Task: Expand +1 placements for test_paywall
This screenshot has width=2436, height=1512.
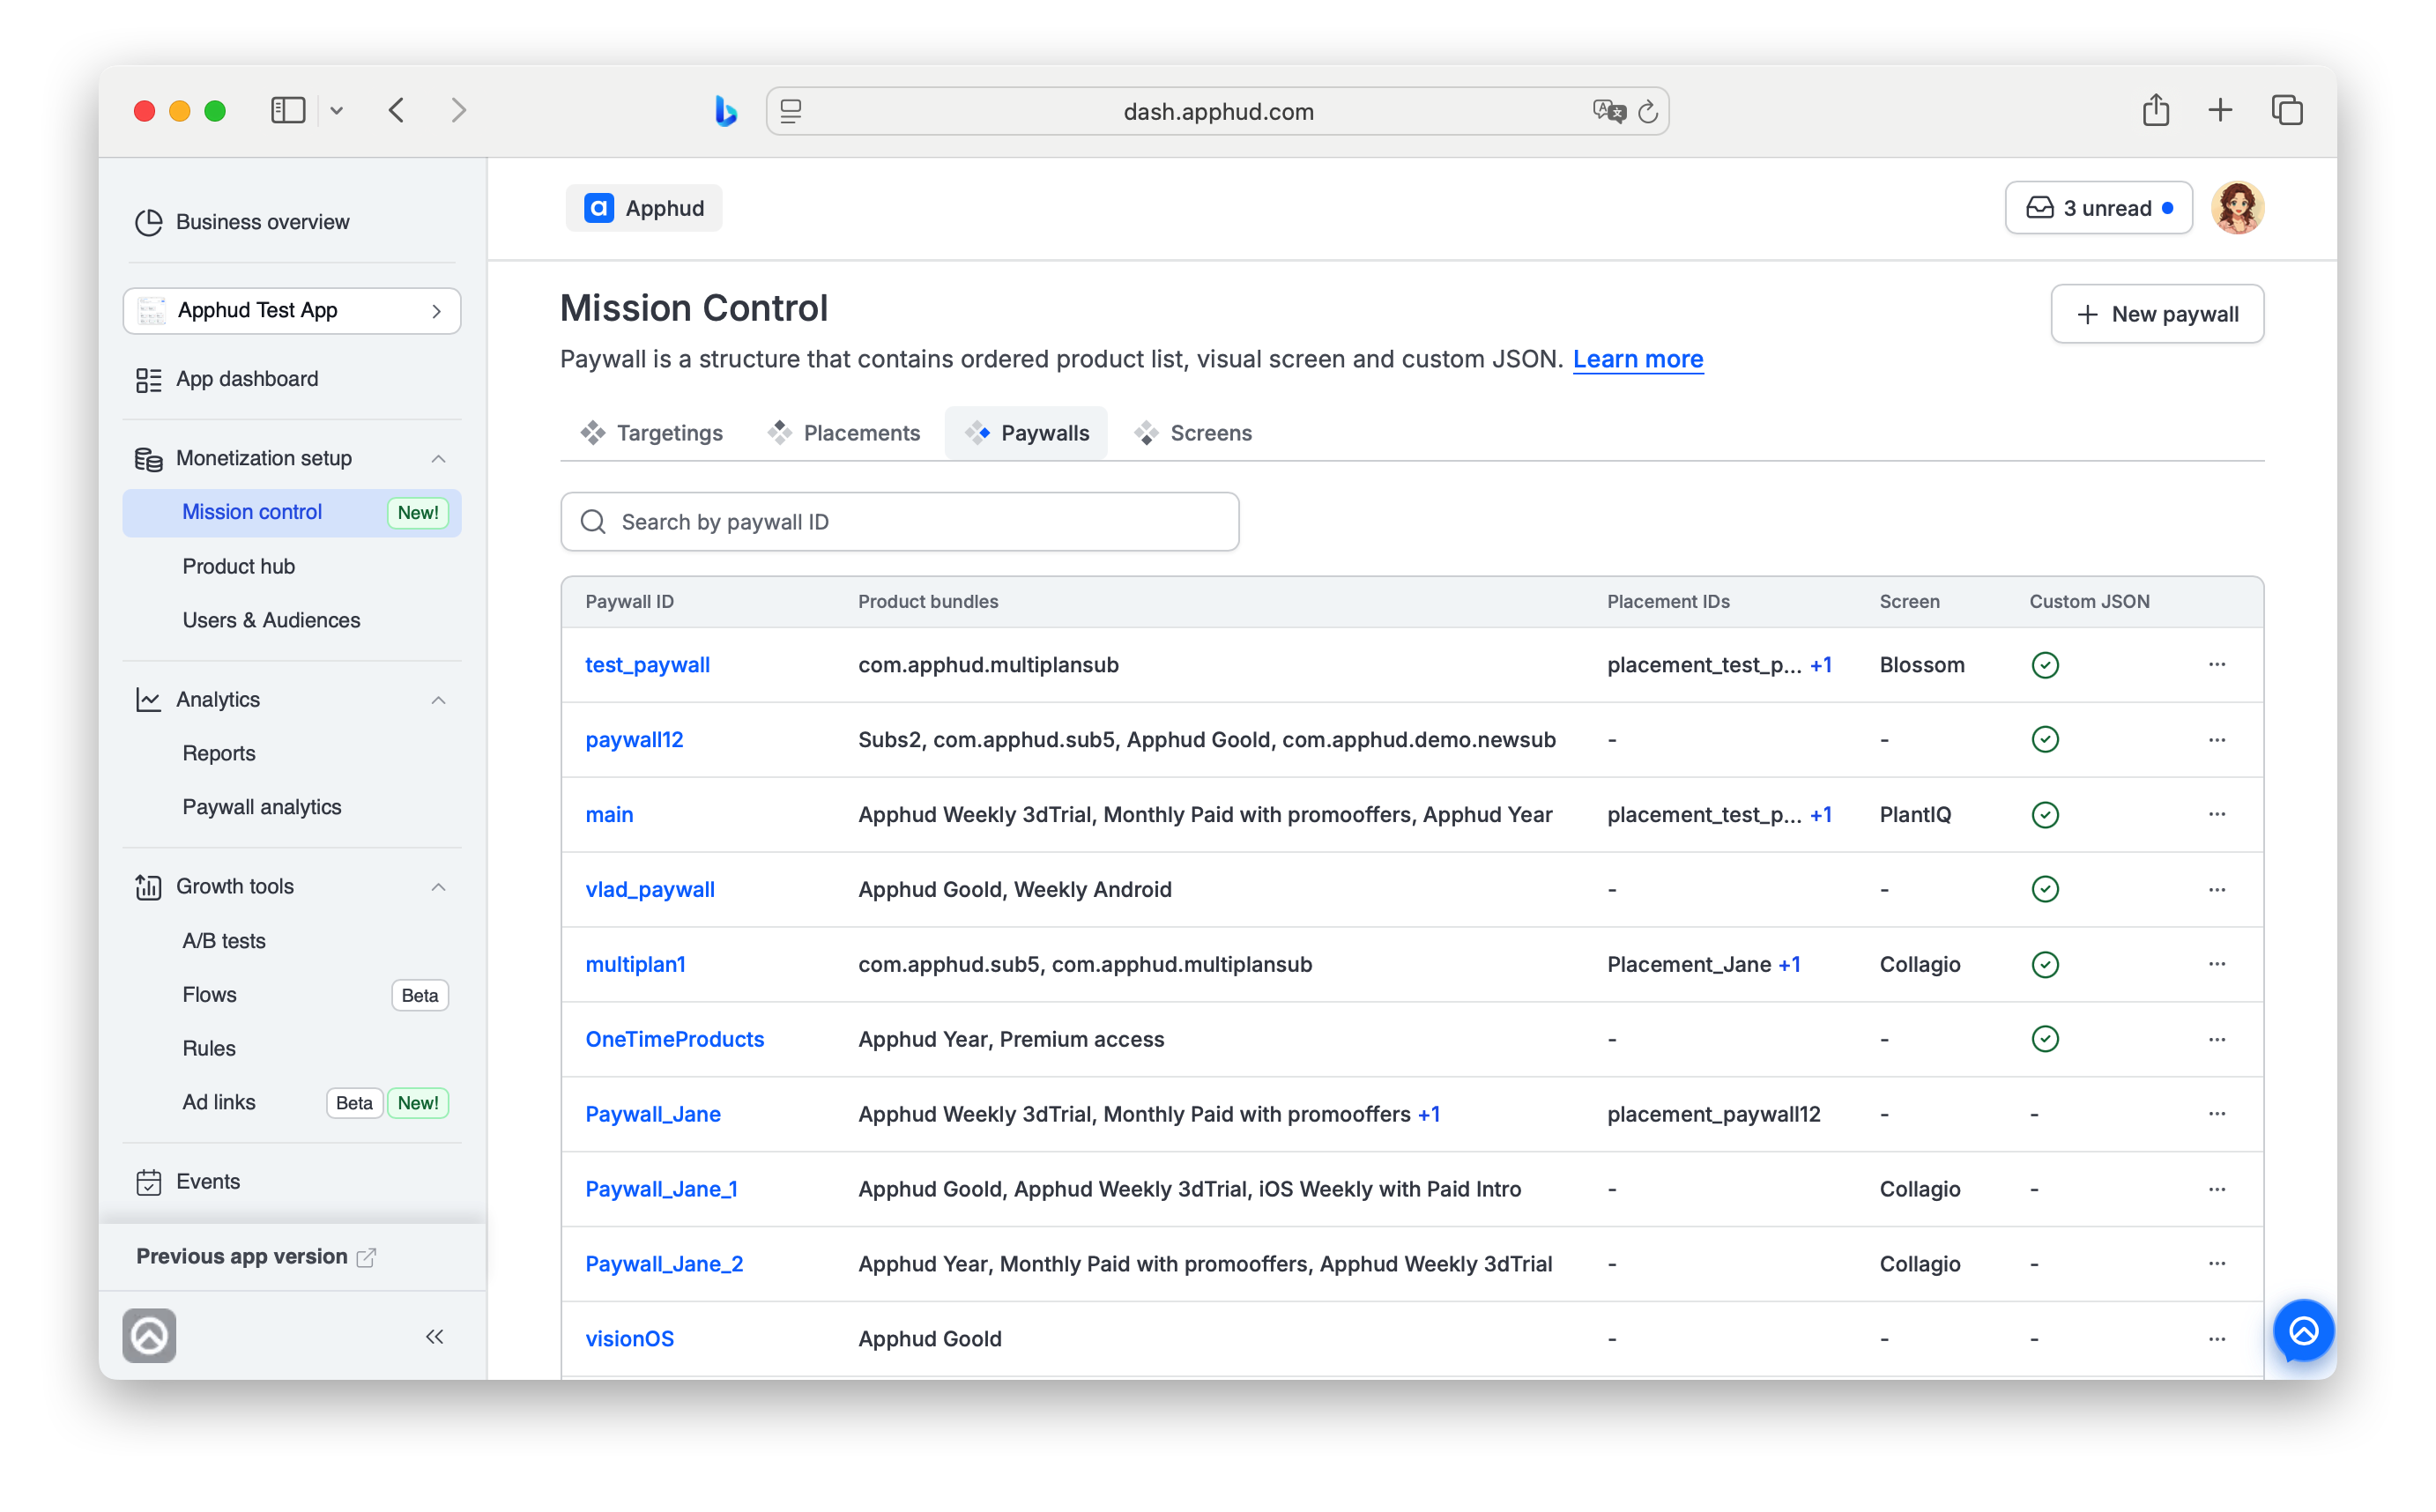Action: (x=1820, y=665)
